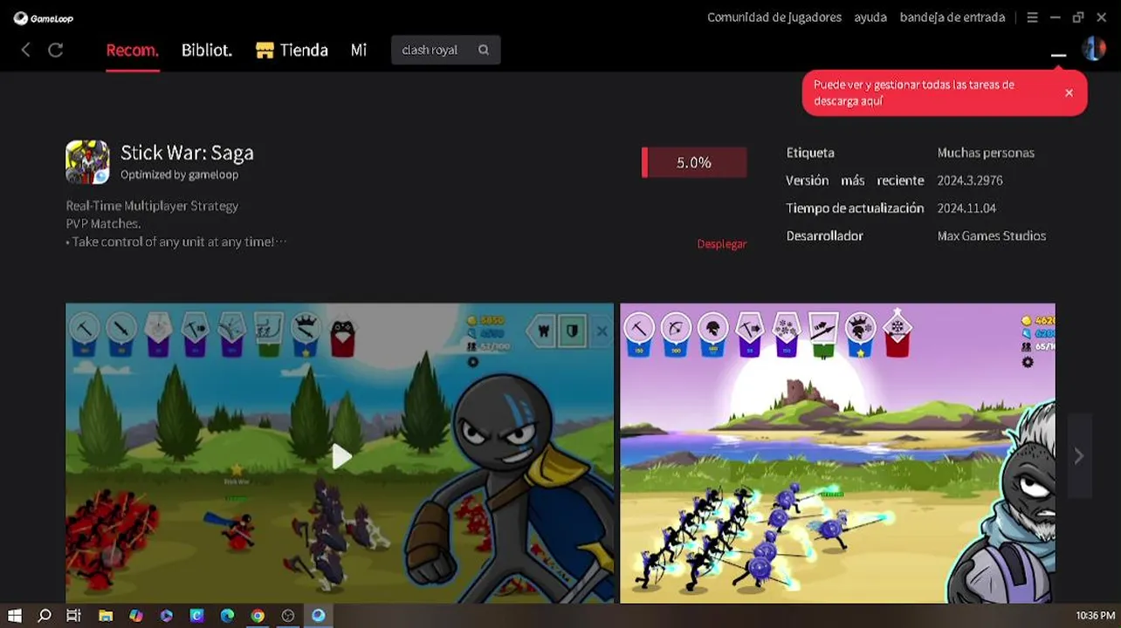Image resolution: width=1121 pixels, height=628 pixels.
Task: Open the second purple battle screenshot
Action: (837, 453)
